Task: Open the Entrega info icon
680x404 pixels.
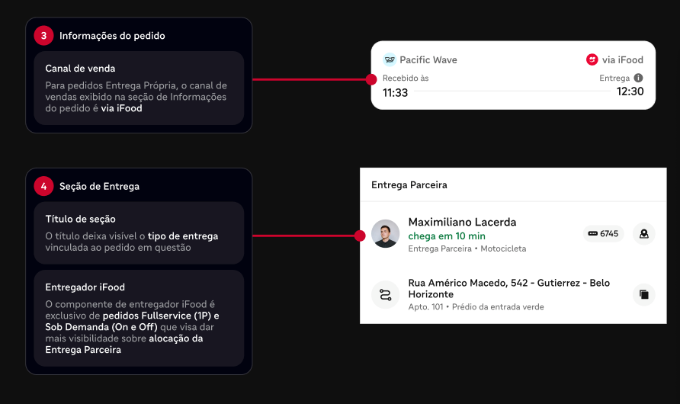Action: [638, 78]
